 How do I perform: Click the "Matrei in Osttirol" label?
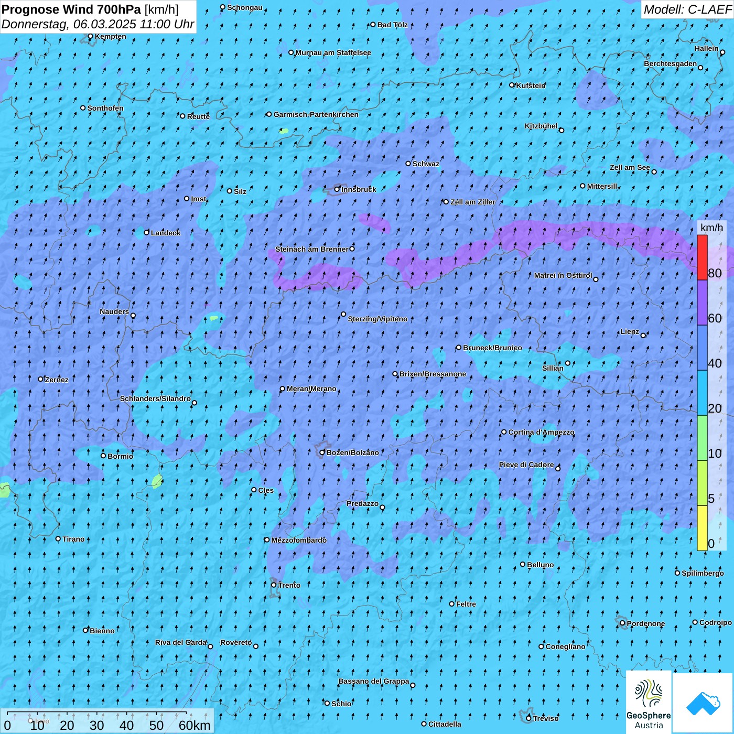[x=563, y=275]
